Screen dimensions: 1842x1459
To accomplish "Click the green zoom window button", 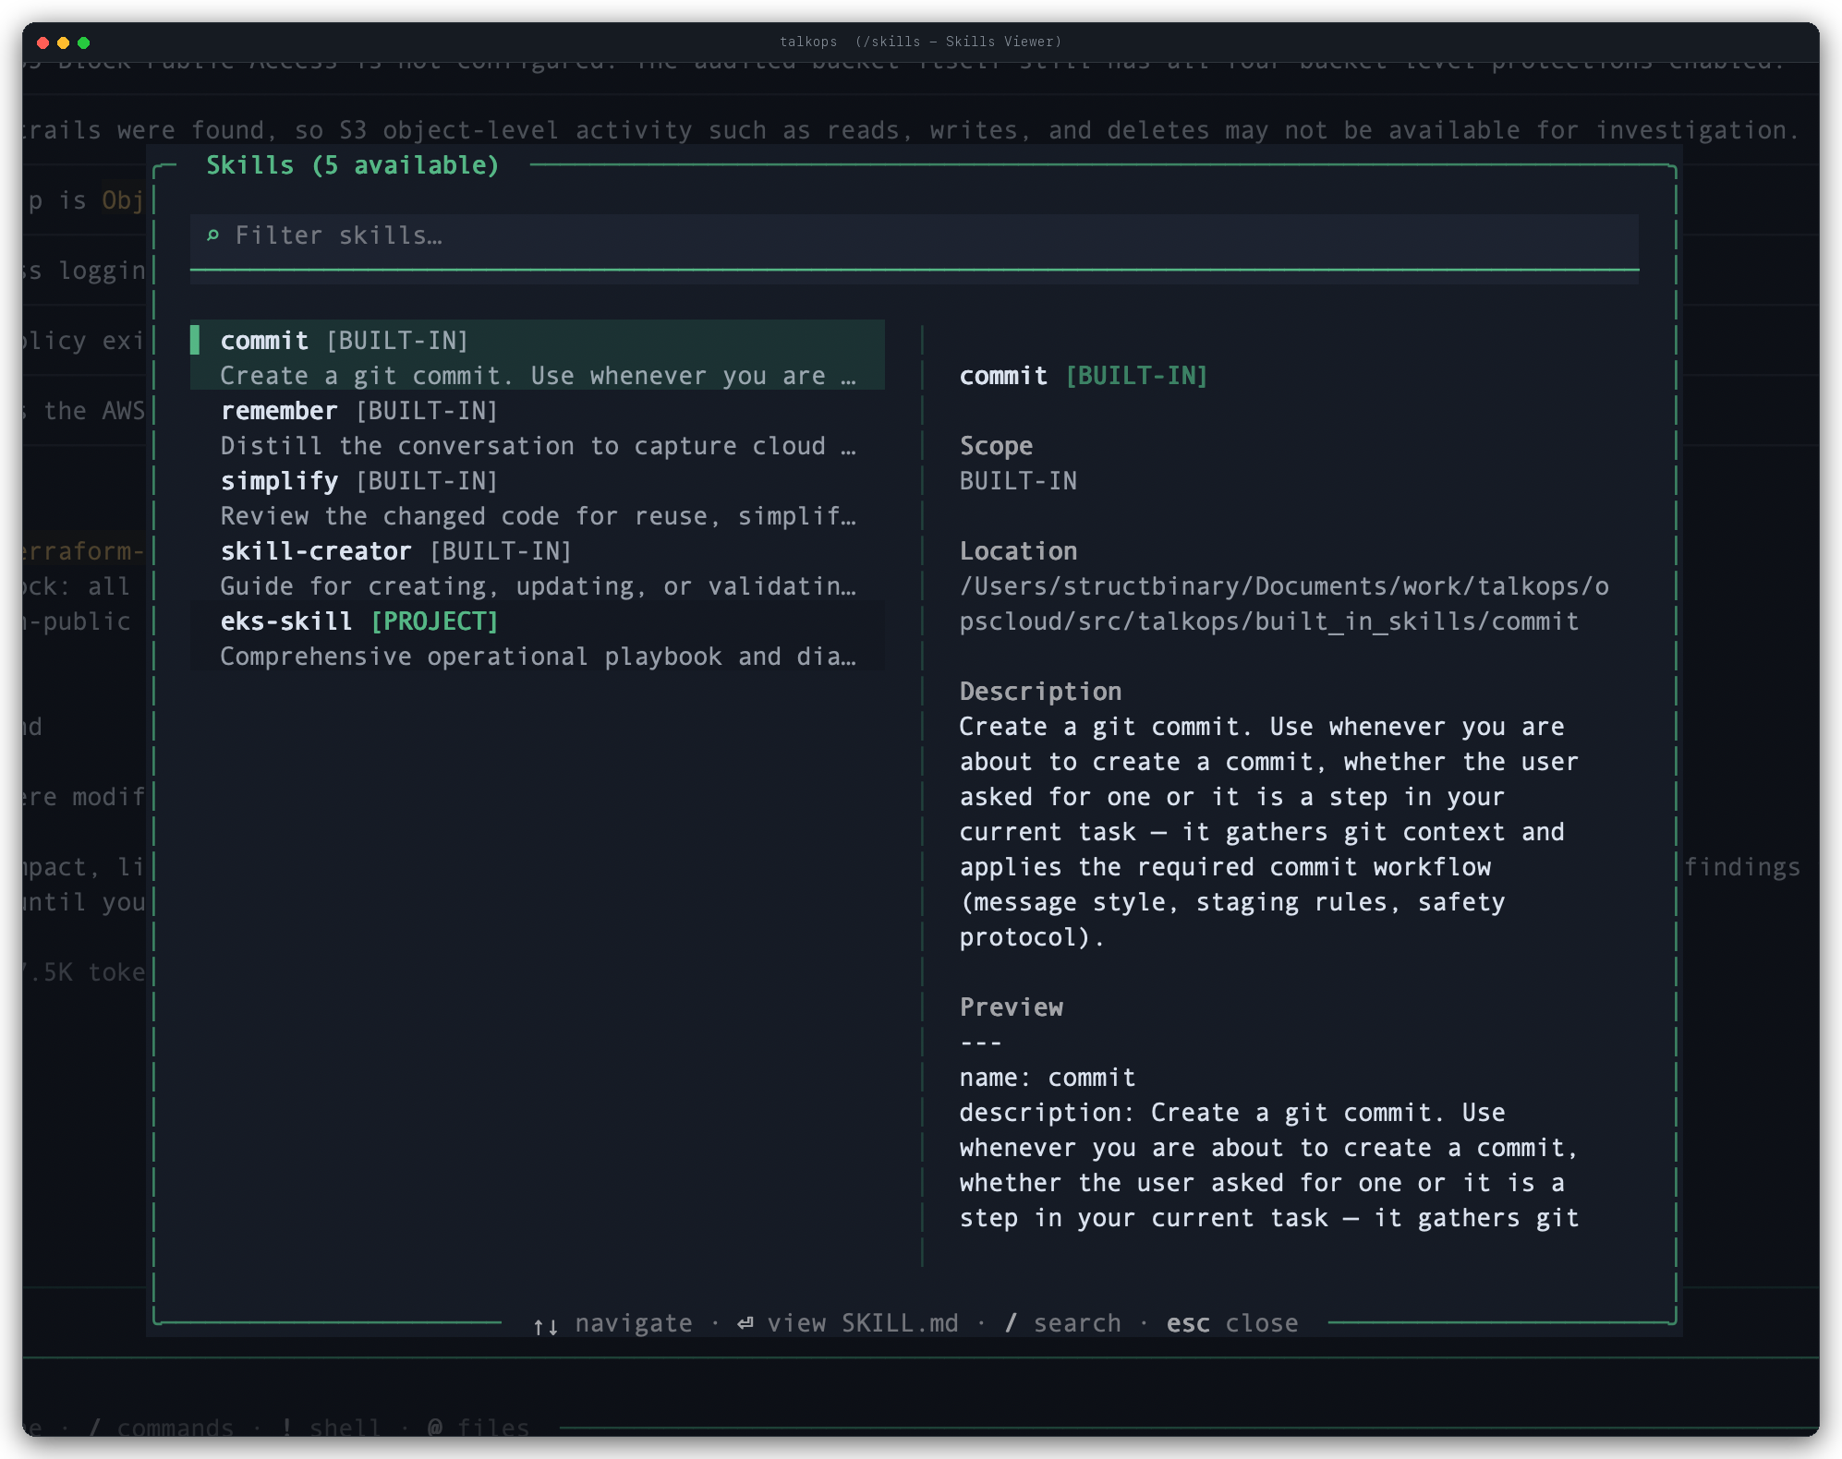I will (83, 42).
